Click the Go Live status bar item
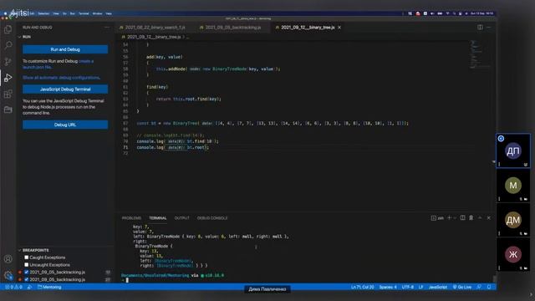This screenshot has width=535, height=301. pyautogui.click(x=462, y=287)
